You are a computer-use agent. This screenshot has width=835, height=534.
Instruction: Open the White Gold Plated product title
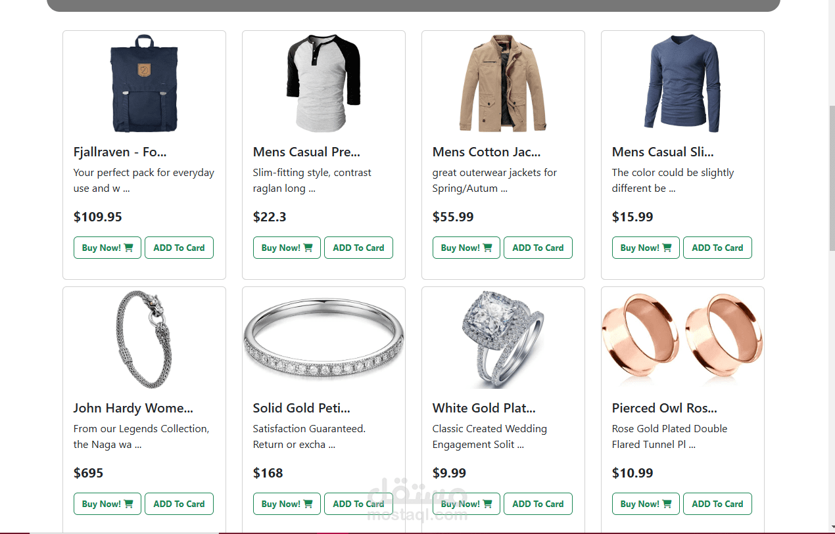pyautogui.click(x=484, y=408)
